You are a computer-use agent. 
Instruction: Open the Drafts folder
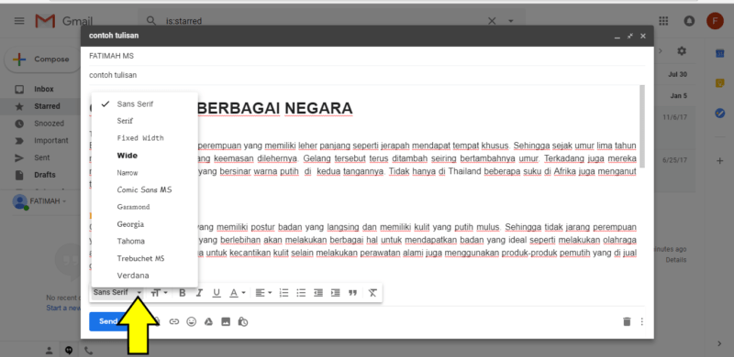pyautogui.click(x=44, y=175)
